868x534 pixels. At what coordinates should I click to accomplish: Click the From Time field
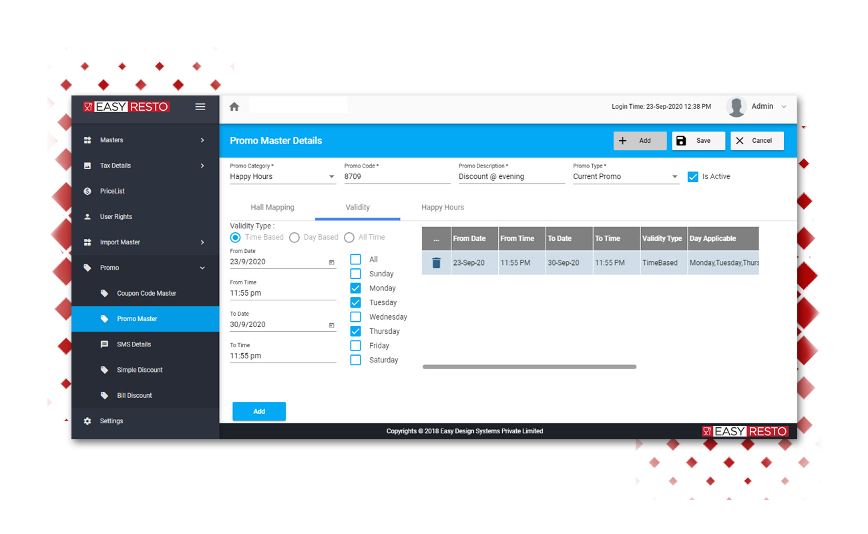tap(282, 293)
